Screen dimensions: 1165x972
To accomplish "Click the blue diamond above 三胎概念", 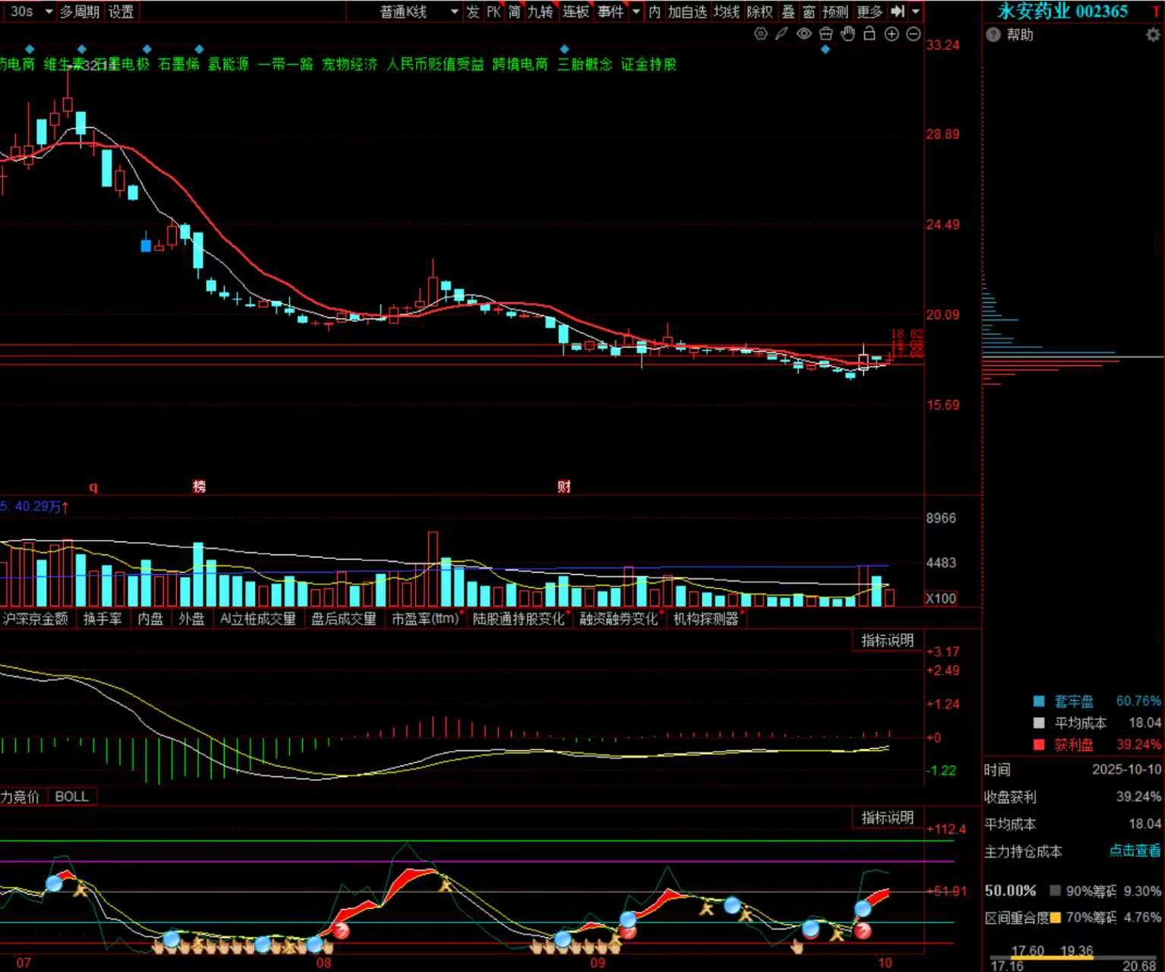I will (564, 49).
